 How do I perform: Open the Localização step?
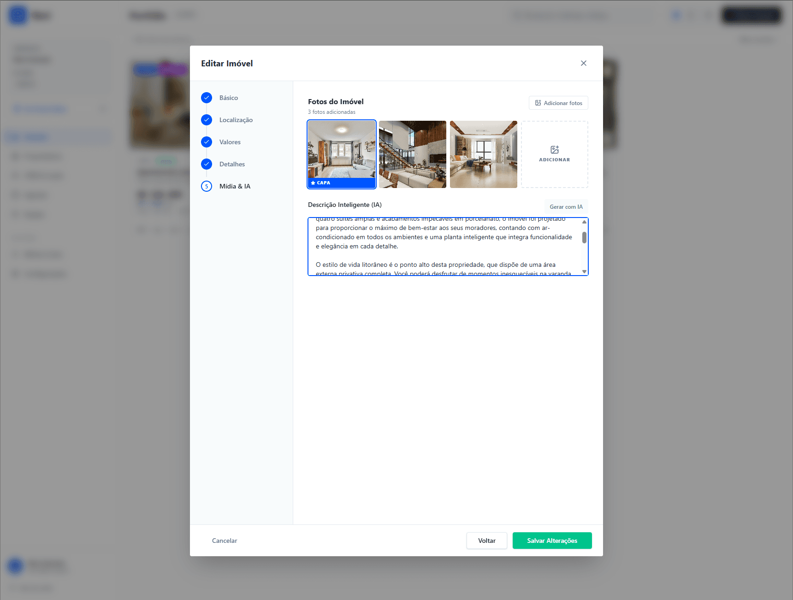[236, 120]
